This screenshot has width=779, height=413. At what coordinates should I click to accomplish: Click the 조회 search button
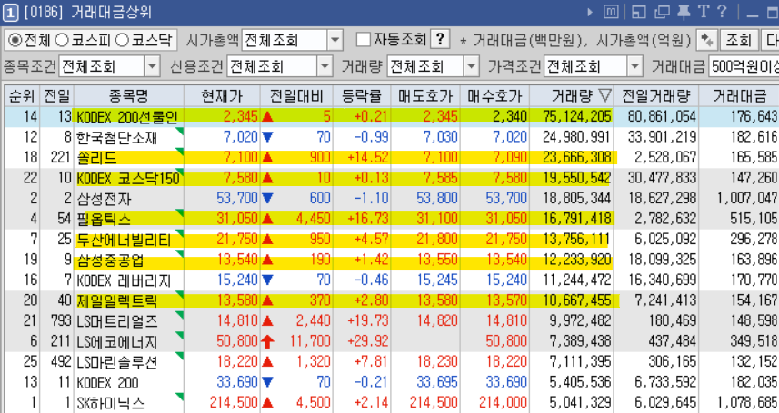coord(738,40)
